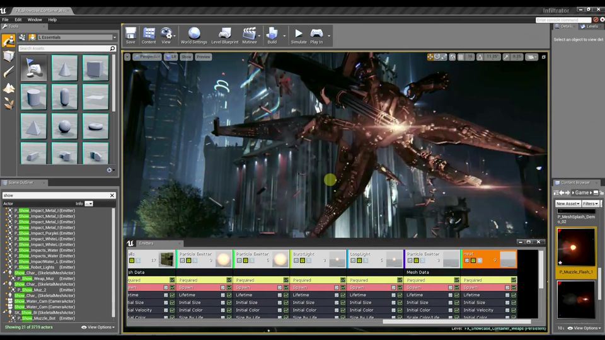Switch to the Levels tab
This screenshot has height=340, width=605.
tap(591, 26)
